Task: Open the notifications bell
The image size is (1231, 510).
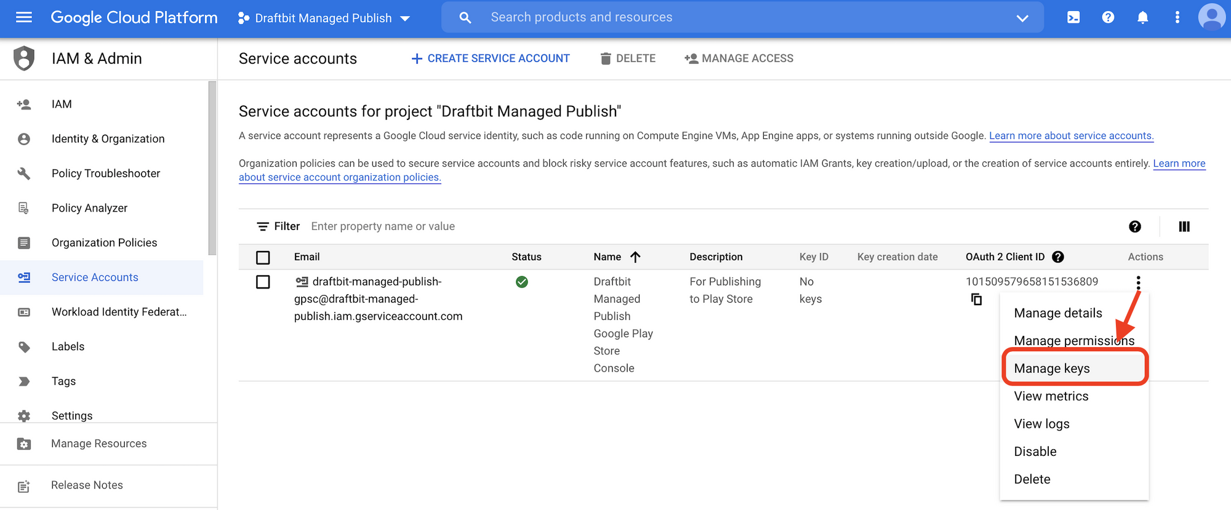Action: tap(1142, 17)
